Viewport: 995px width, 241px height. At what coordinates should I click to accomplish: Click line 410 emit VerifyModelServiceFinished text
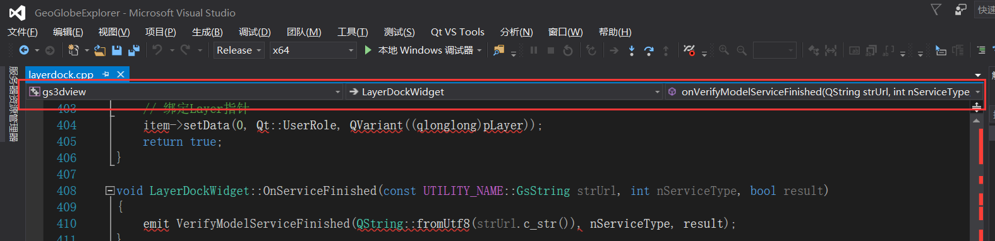440,223
